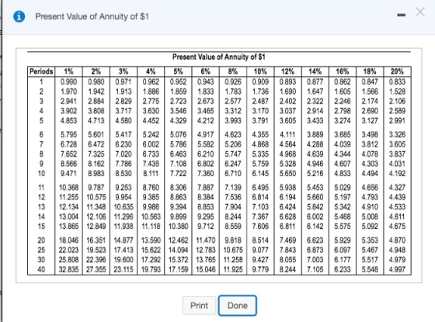The height and width of the screenshot is (322, 435).
Task: Select the Periods column header
Action: [x=41, y=71]
